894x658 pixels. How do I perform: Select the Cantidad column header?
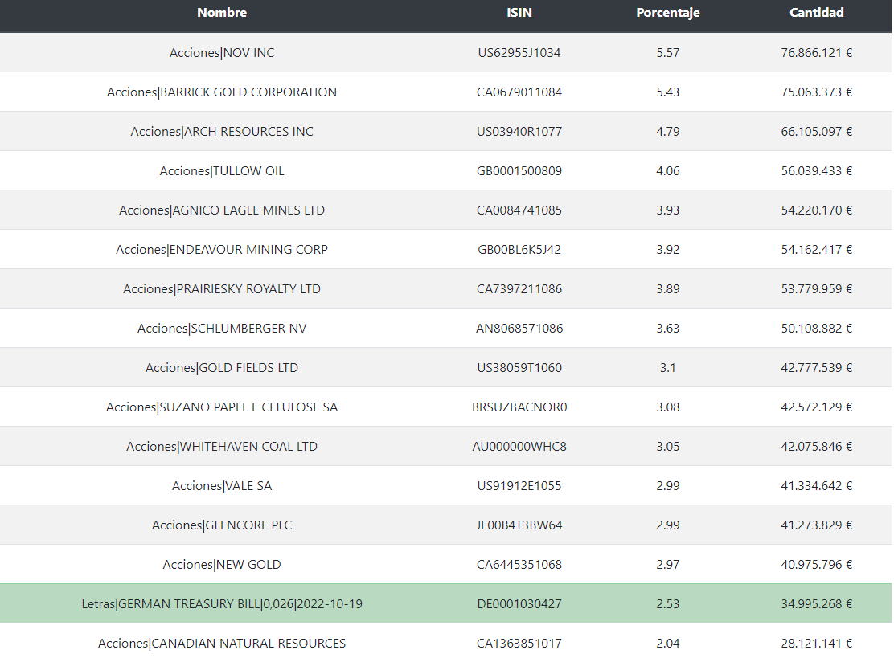(x=816, y=13)
